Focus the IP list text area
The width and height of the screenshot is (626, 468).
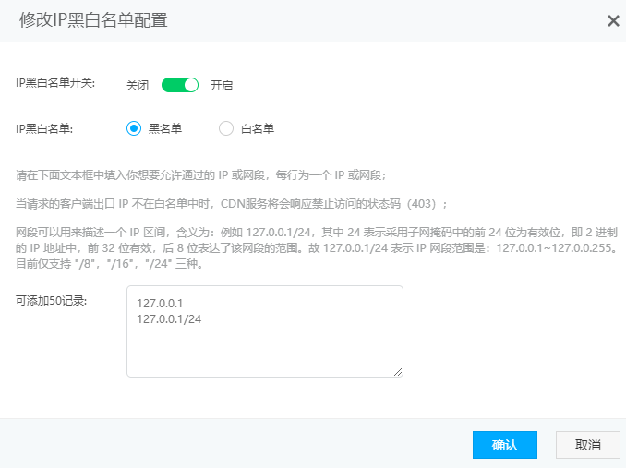point(264,346)
